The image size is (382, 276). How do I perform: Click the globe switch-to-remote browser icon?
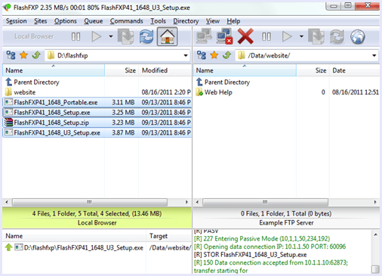pos(358,37)
